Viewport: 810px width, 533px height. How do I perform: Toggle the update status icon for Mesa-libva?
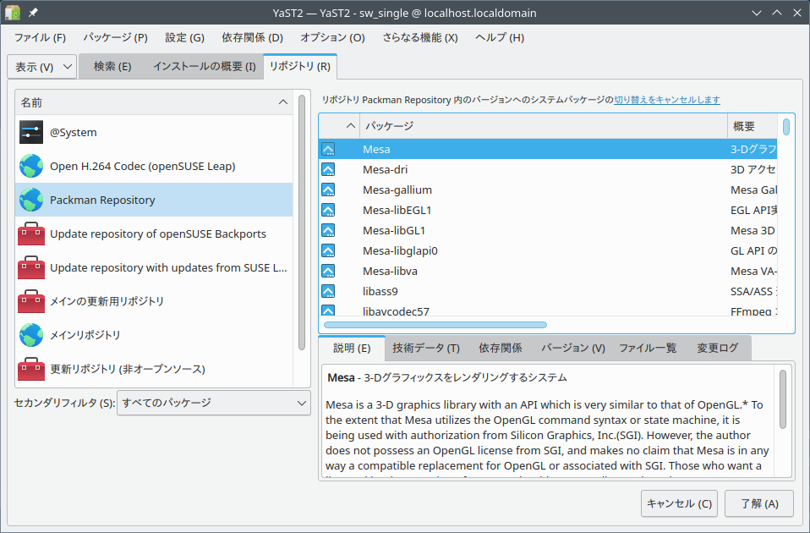(328, 271)
